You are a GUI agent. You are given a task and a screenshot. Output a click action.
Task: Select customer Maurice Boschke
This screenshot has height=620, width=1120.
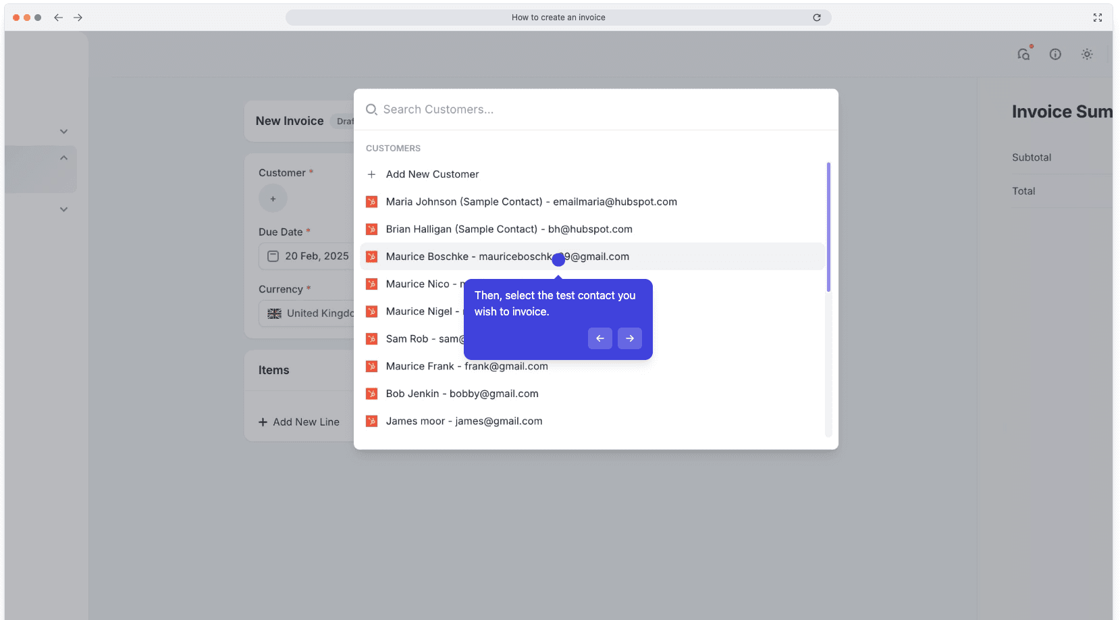coord(592,257)
